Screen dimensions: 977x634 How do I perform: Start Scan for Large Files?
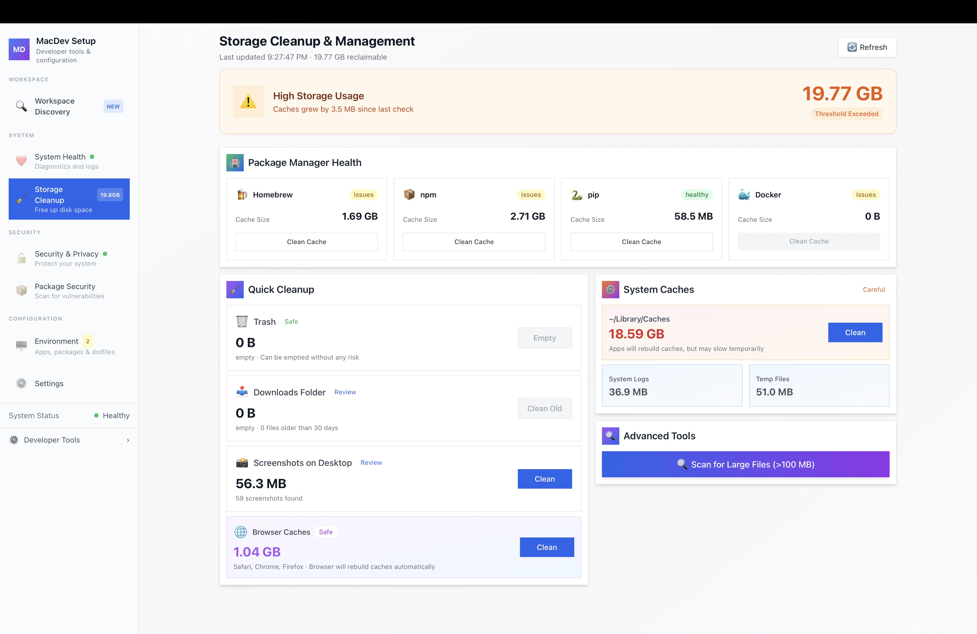coord(745,464)
